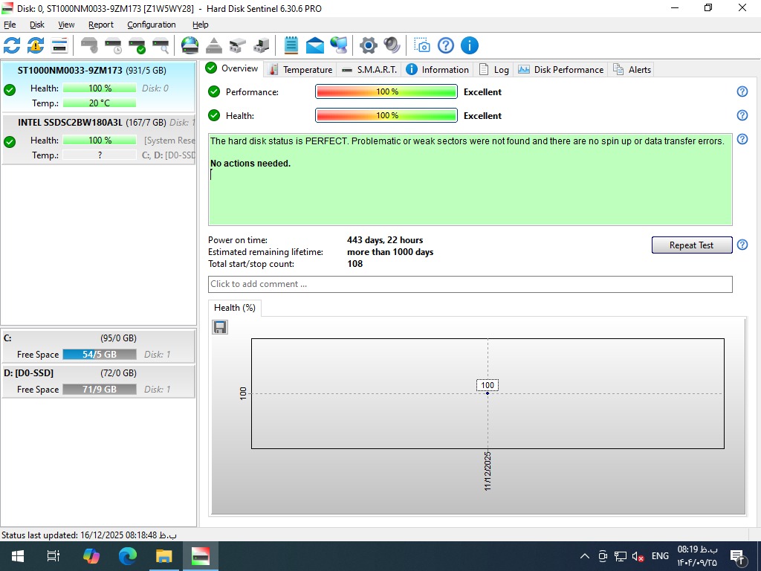Open the Configuration menu
Image resolution: width=761 pixels, height=571 pixels.
(x=151, y=25)
